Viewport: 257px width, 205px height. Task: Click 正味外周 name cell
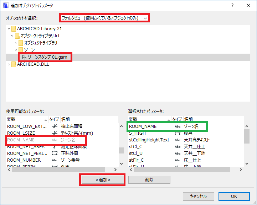(70, 153)
